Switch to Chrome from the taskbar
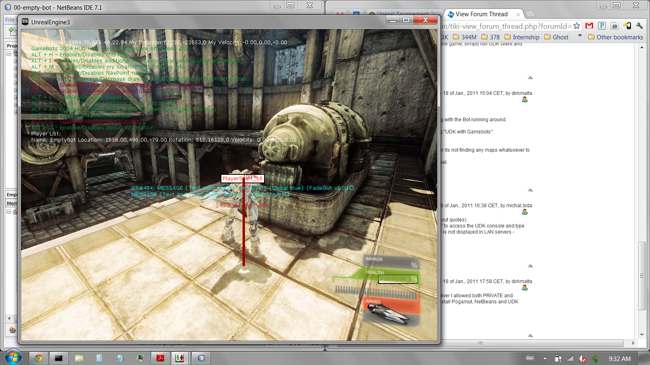This screenshot has width=650, height=365. (x=39, y=358)
